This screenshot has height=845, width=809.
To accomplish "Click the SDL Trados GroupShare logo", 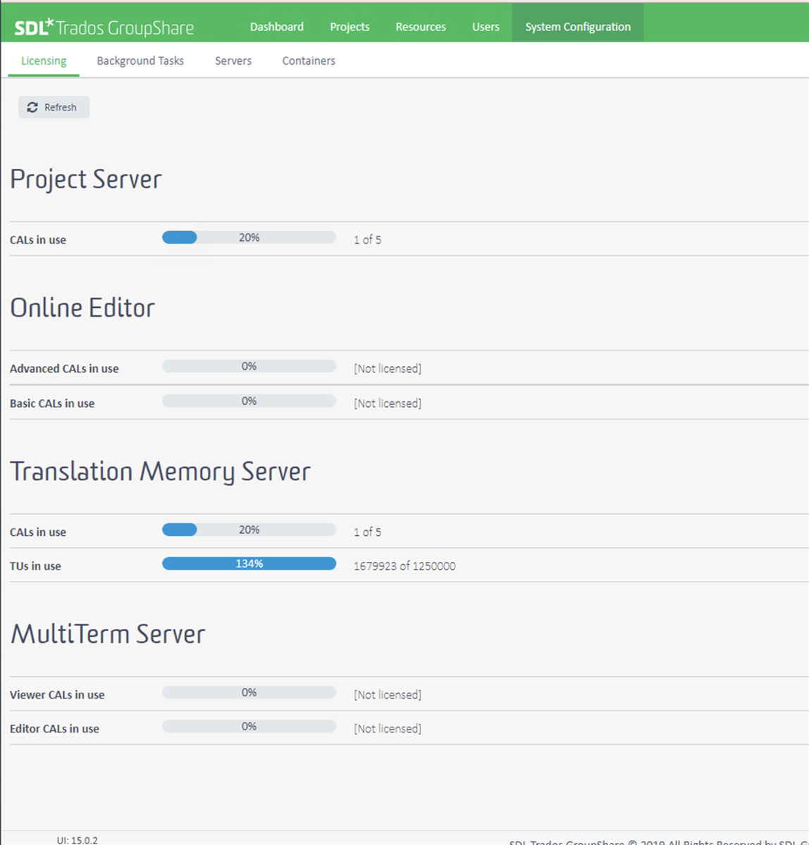I will click(104, 27).
